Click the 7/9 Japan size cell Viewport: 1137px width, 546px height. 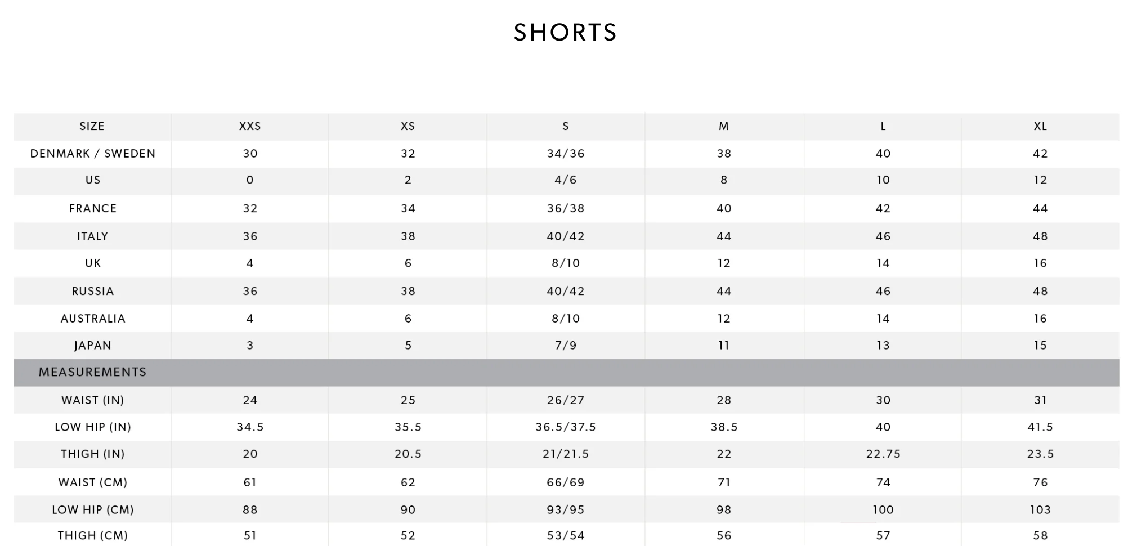tap(566, 346)
